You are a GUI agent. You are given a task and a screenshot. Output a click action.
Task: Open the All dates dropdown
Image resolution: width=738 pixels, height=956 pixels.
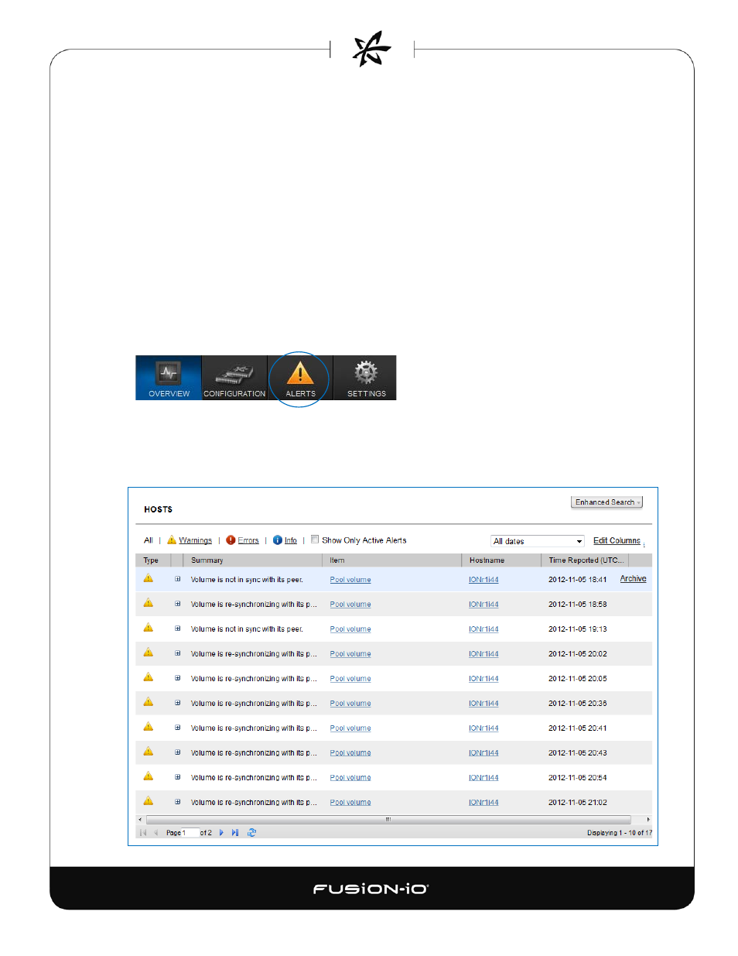coord(538,541)
